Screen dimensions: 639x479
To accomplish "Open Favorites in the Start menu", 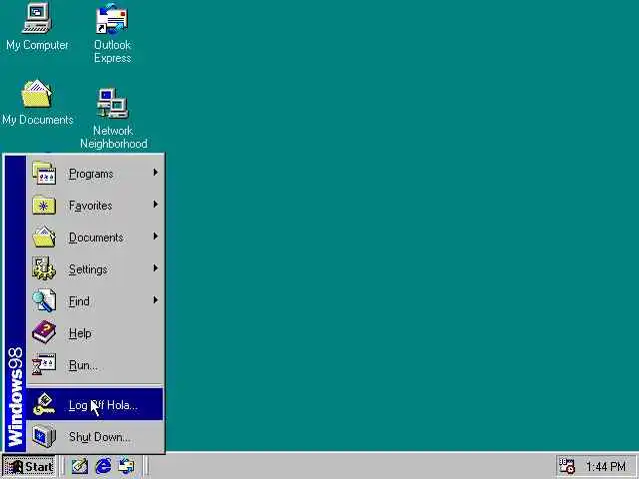I will (95, 205).
